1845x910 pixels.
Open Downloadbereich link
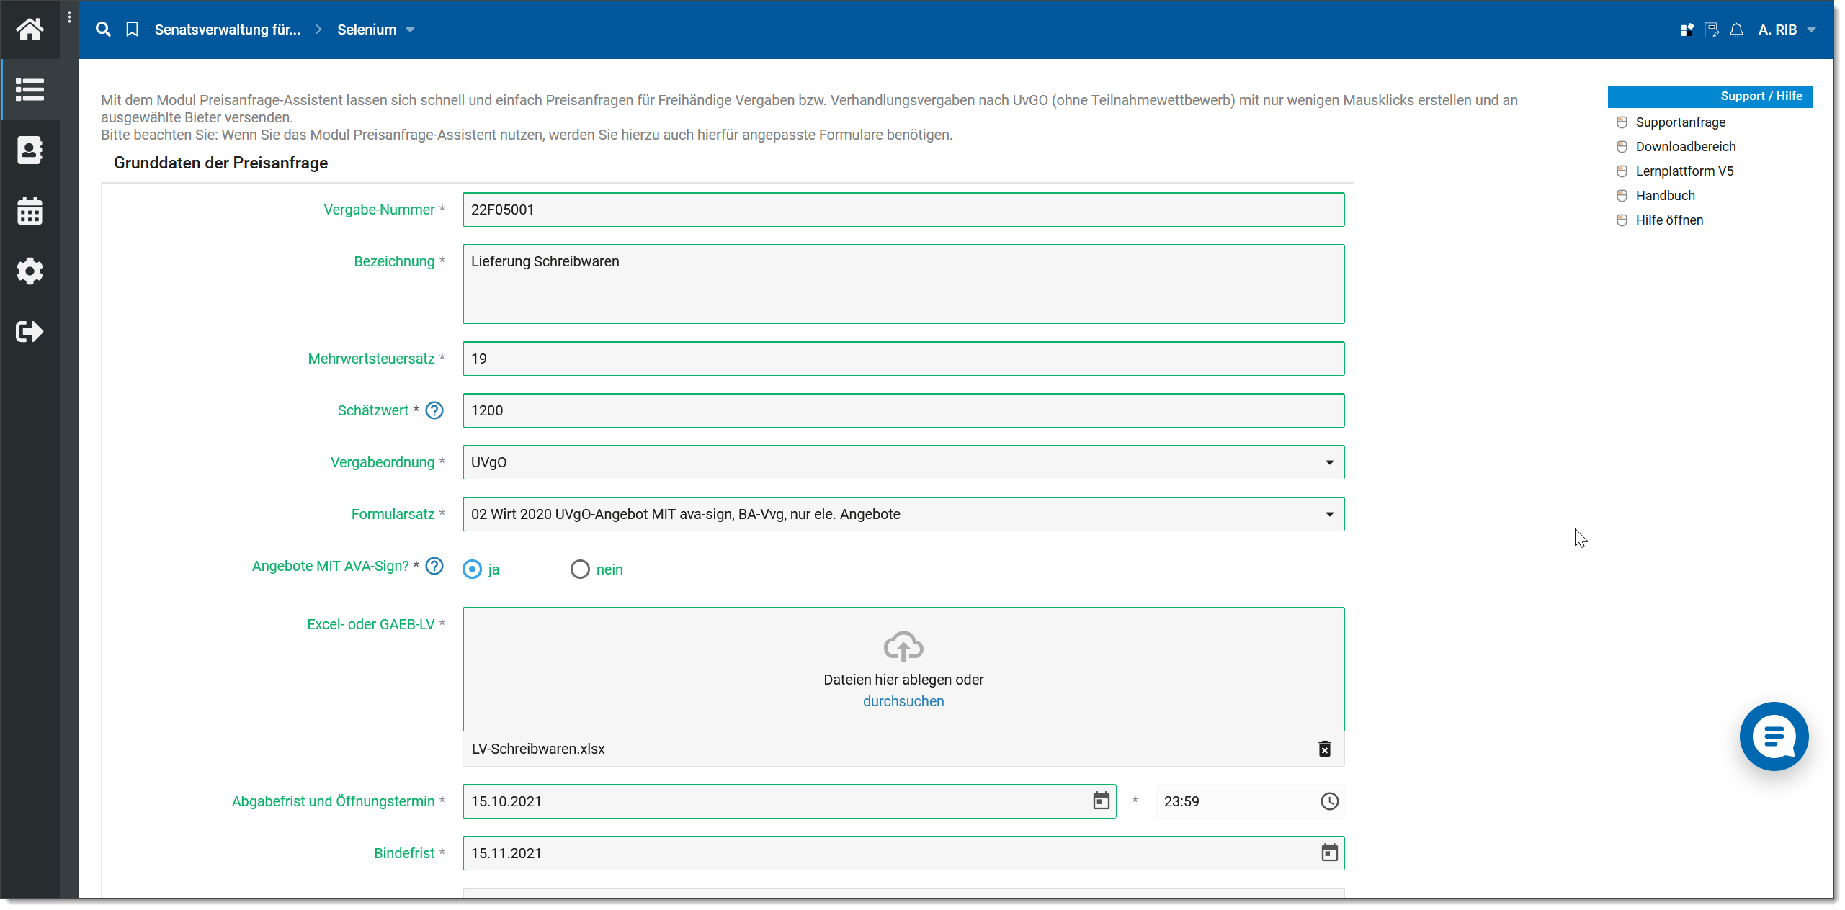coord(1686,147)
